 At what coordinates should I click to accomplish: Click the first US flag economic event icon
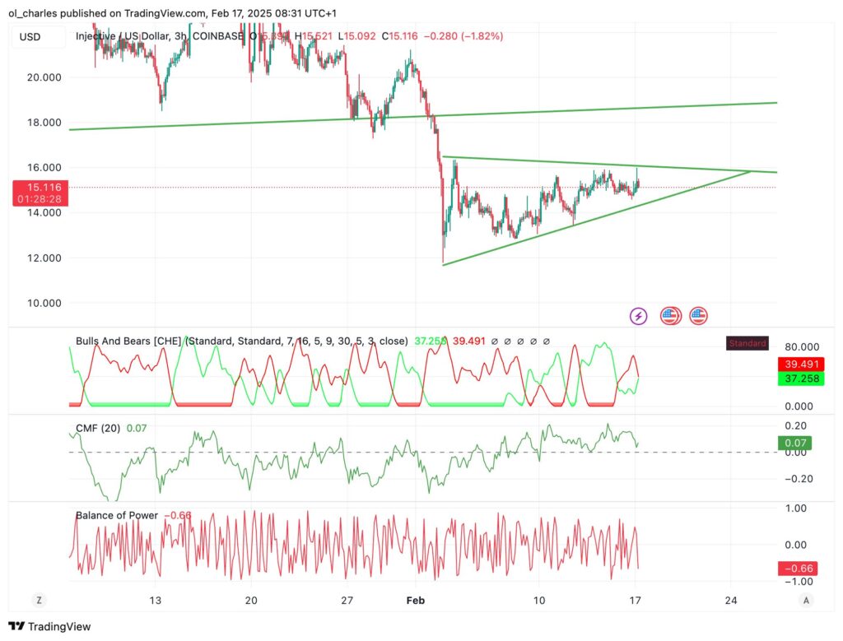click(x=670, y=315)
